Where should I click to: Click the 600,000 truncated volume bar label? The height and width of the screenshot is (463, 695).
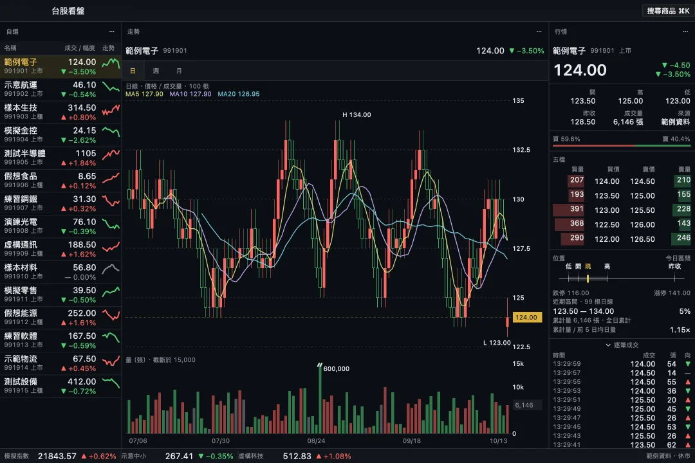click(x=337, y=368)
